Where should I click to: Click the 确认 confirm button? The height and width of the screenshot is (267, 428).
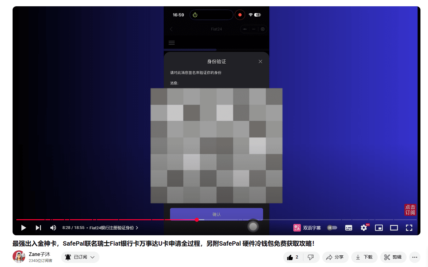pos(217,214)
